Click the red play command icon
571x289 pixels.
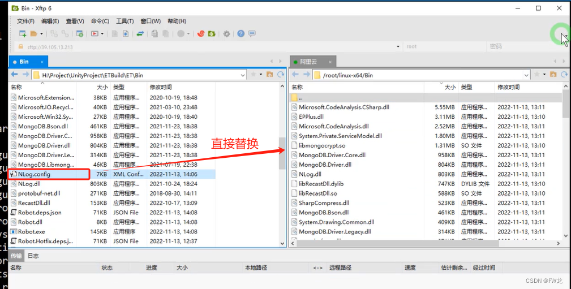(95, 34)
